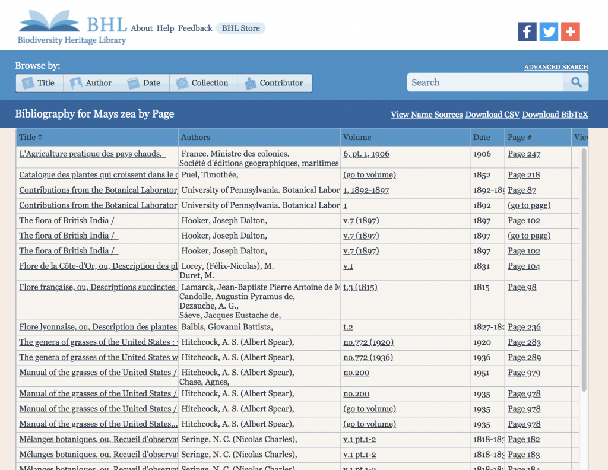Click the search magnifying glass icon
608x470 pixels.
point(576,82)
